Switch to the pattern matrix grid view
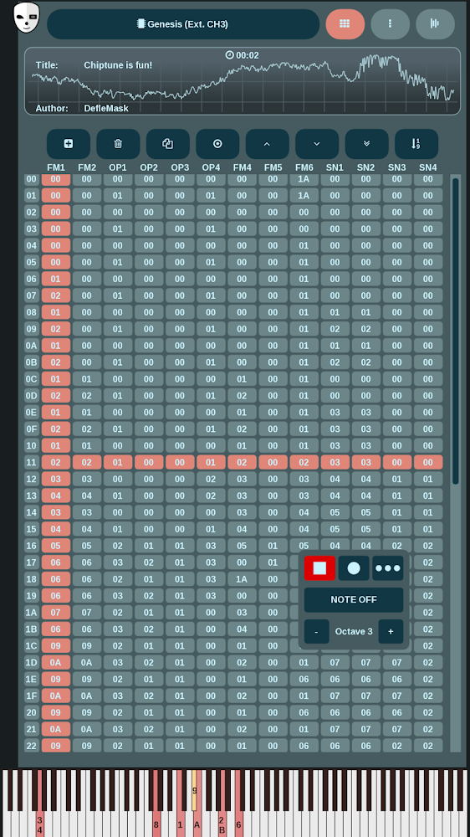The image size is (470, 837). (x=345, y=23)
